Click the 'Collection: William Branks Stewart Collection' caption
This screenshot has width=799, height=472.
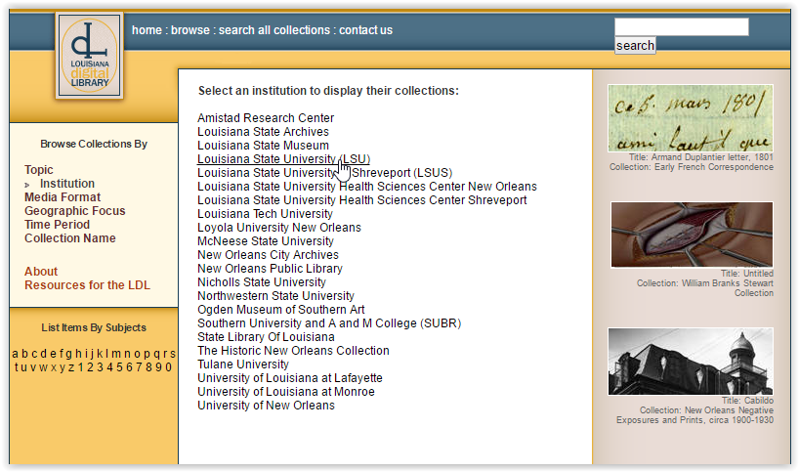(x=705, y=288)
